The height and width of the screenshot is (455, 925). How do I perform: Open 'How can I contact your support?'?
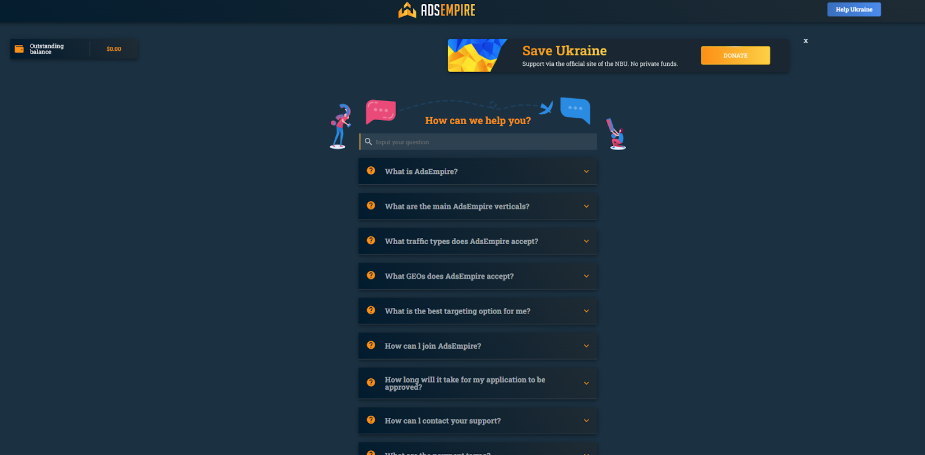point(478,421)
